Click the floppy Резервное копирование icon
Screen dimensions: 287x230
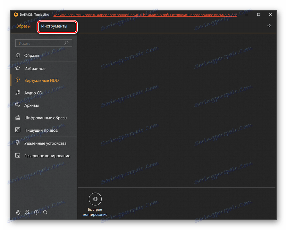18,155
